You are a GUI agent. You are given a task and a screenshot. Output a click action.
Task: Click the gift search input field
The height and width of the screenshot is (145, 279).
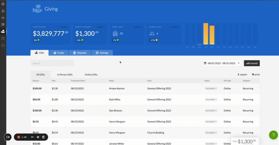click(x=52, y=63)
